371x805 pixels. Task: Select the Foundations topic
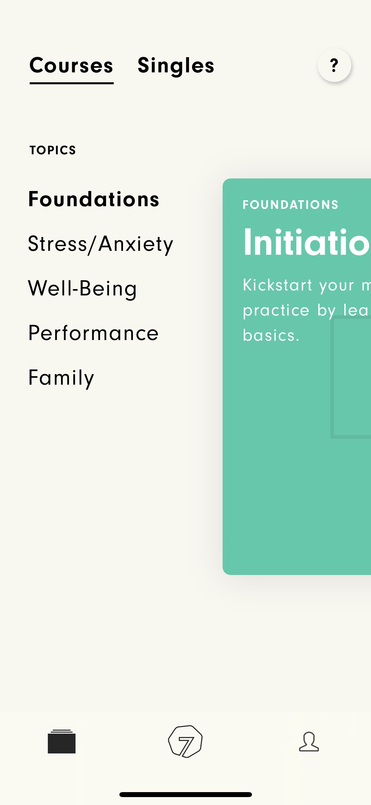94,199
